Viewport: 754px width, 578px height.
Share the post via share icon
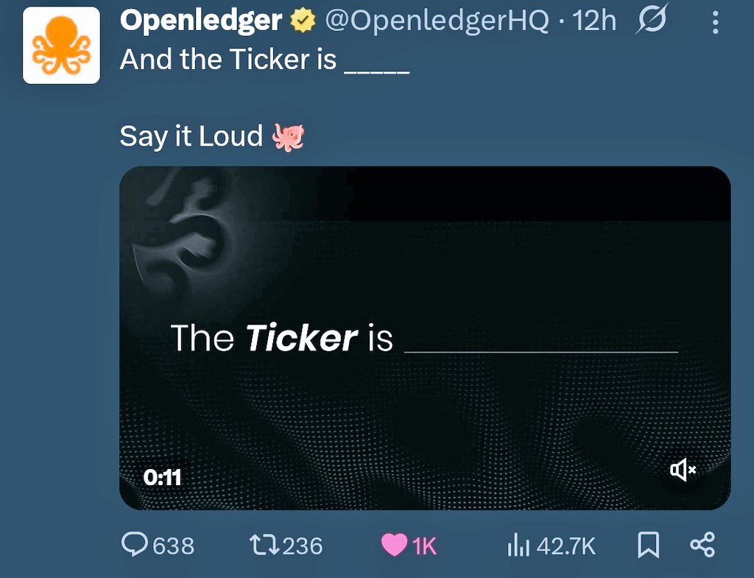tap(702, 545)
